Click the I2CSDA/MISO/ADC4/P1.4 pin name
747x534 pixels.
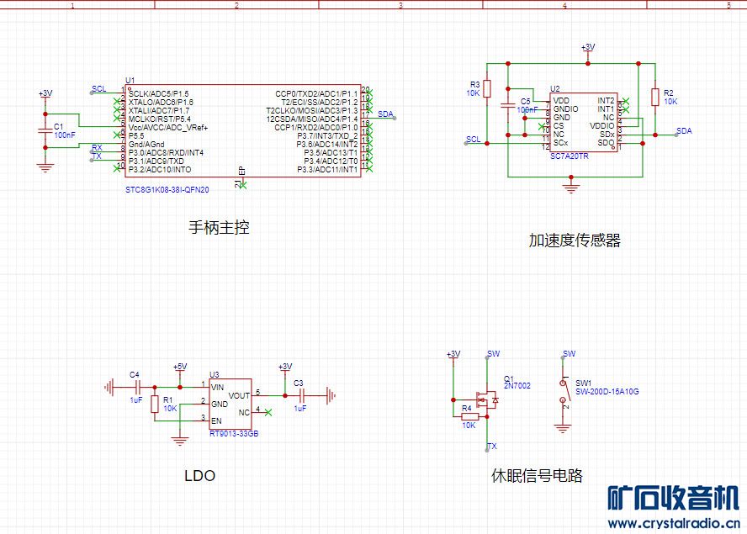(x=311, y=119)
